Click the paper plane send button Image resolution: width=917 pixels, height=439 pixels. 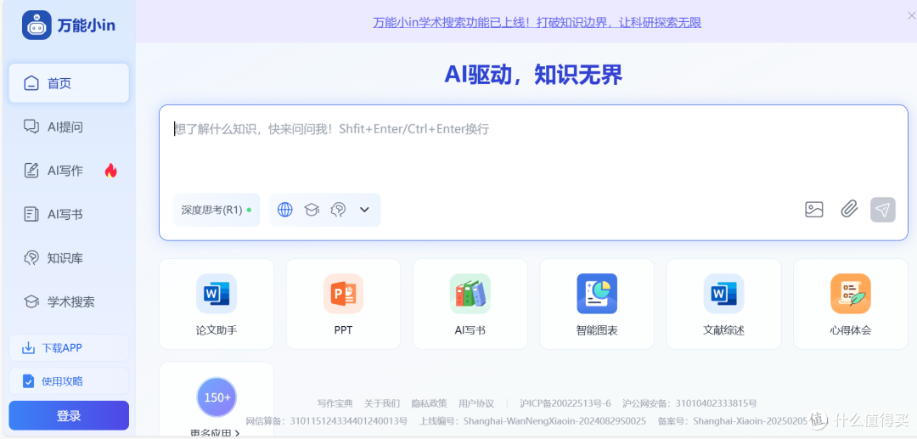(882, 209)
